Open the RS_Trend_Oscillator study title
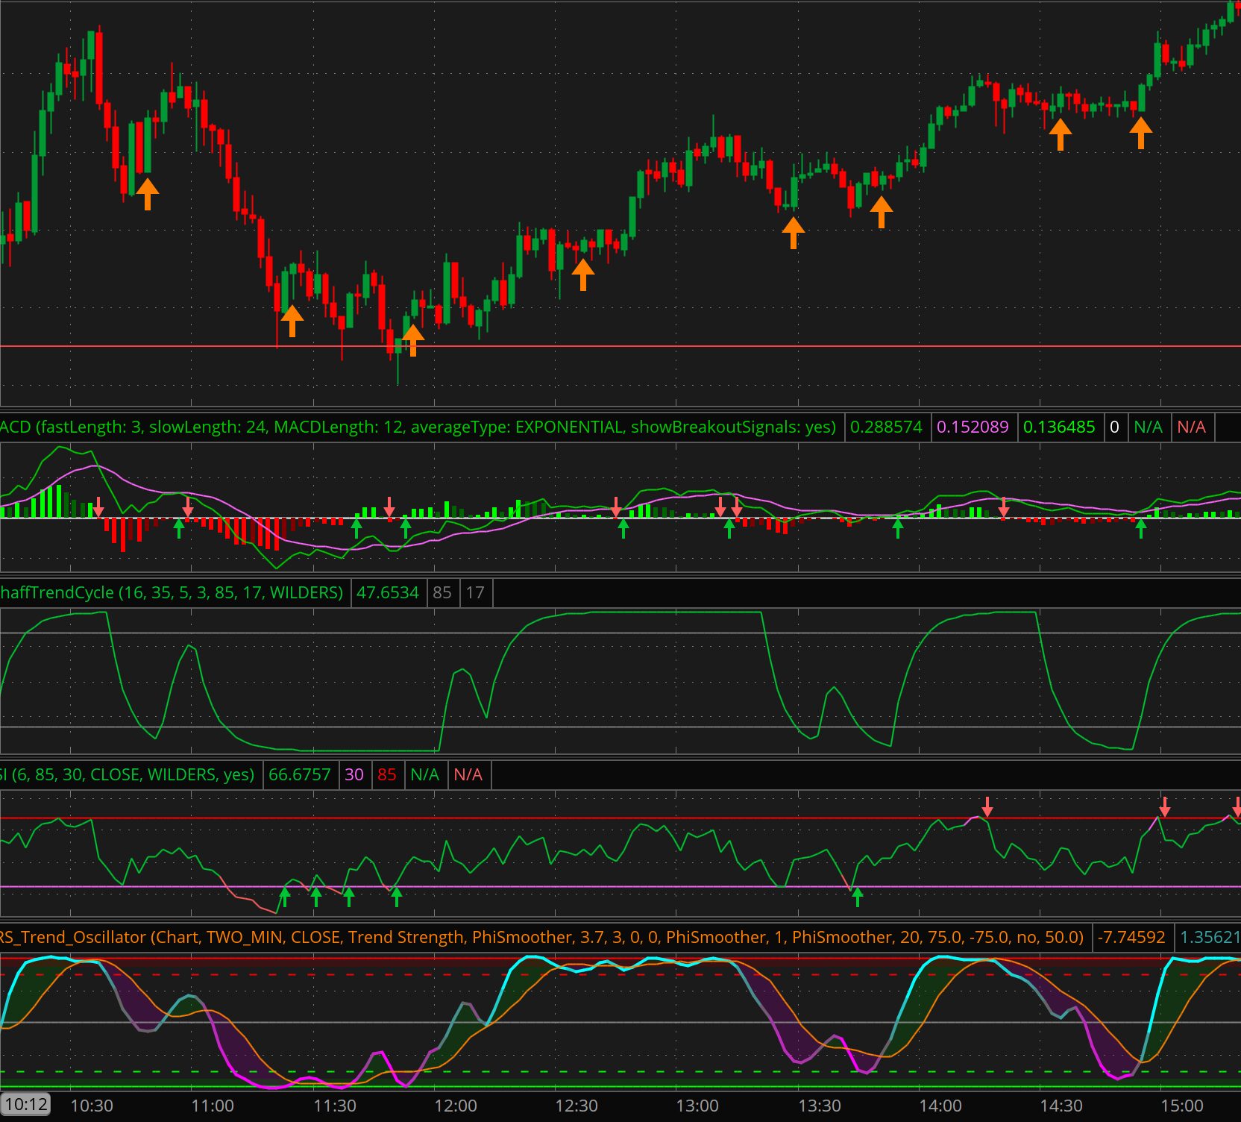Viewport: 1241px width, 1122px height. [544, 937]
